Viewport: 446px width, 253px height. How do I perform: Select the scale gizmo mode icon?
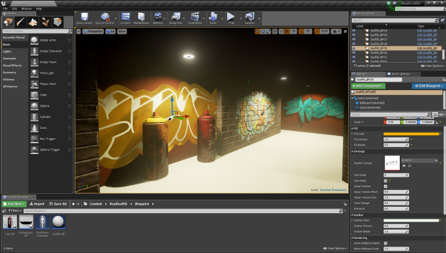point(268,31)
